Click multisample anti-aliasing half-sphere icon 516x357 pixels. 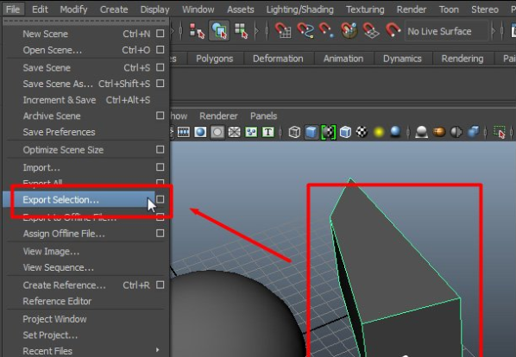456,132
